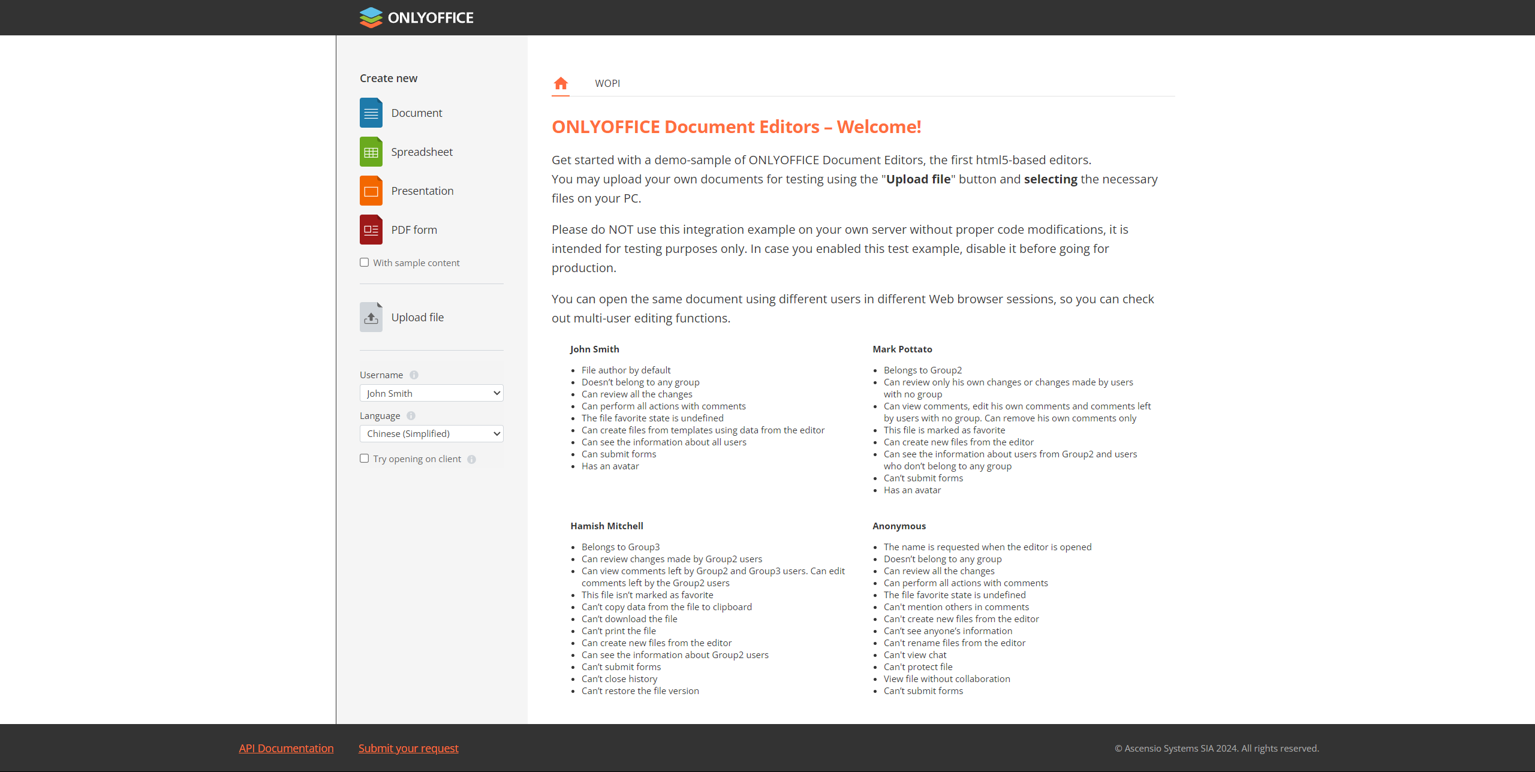The width and height of the screenshot is (1535, 772).
Task: Click the info icon beside Username
Action: [x=414, y=375]
